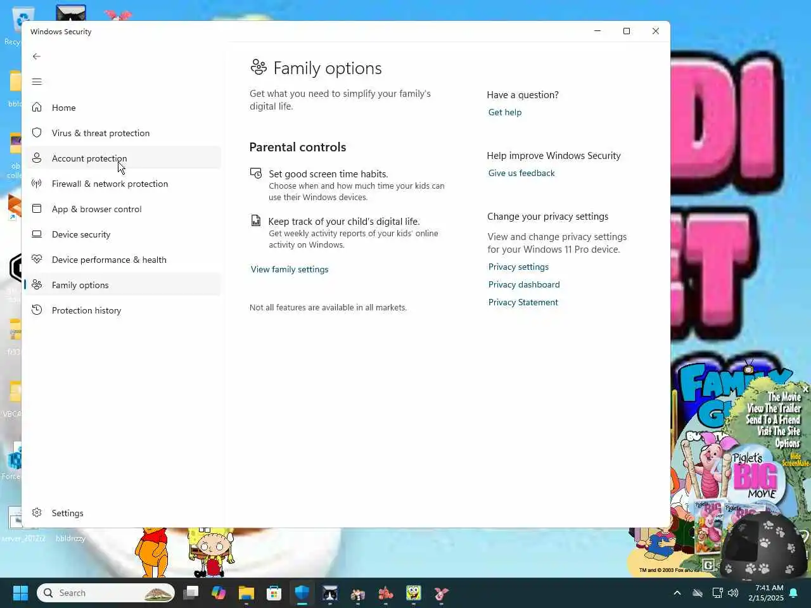Click 'Keep track of your child's digital life.'
The image size is (811, 608).
pos(344,222)
